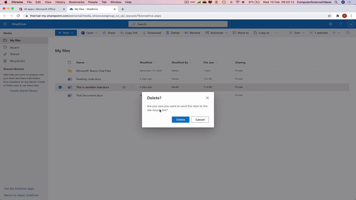Viewport: 356px width, 200px height.
Task: Open the account manager avatar M
Action: (351, 24)
